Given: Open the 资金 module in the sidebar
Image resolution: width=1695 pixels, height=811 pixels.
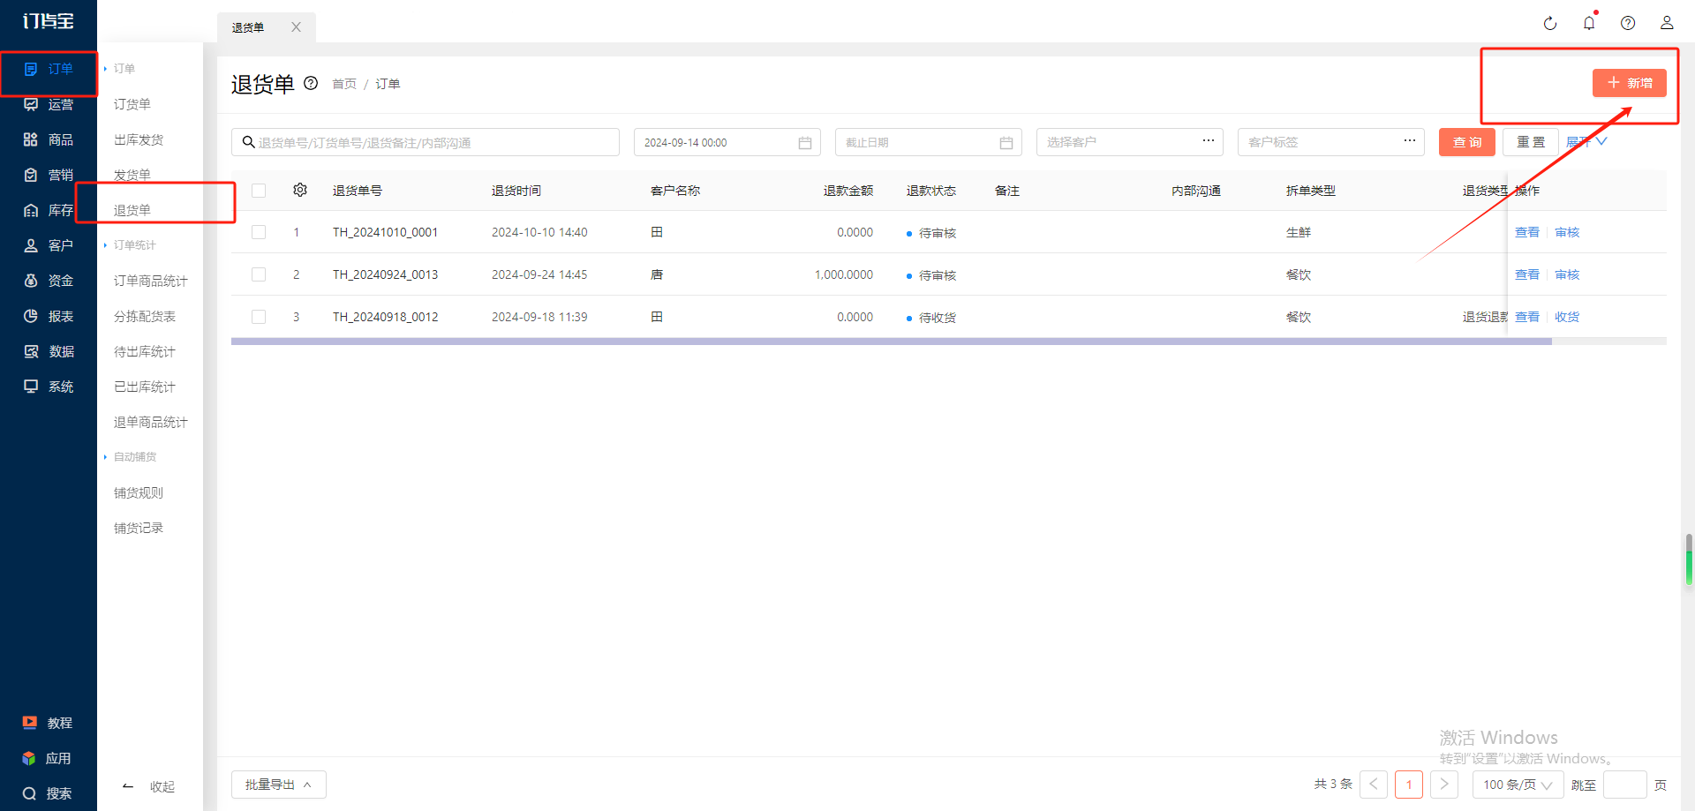Looking at the screenshot, I should (49, 281).
